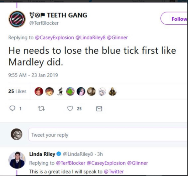Click first liker avatar with red hair
This screenshot has height=176, width=188.
click(x=39, y=91)
